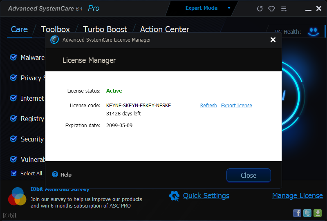Click the green Active license status text
This screenshot has height=221, width=327.
click(114, 91)
